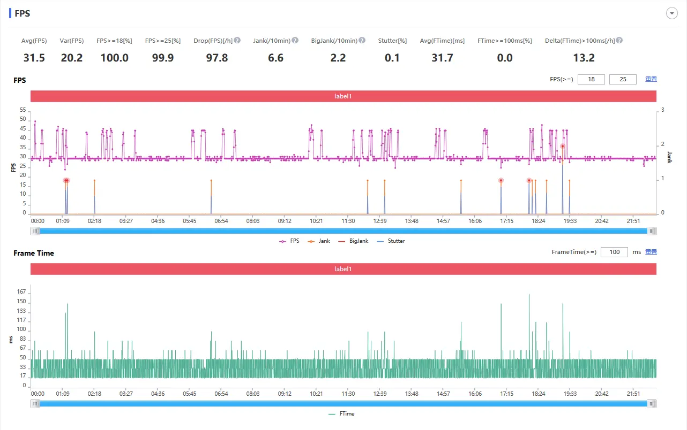Click right handle of FPS chart range slider
This screenshot has width=687, height=430.
[652, 231]
